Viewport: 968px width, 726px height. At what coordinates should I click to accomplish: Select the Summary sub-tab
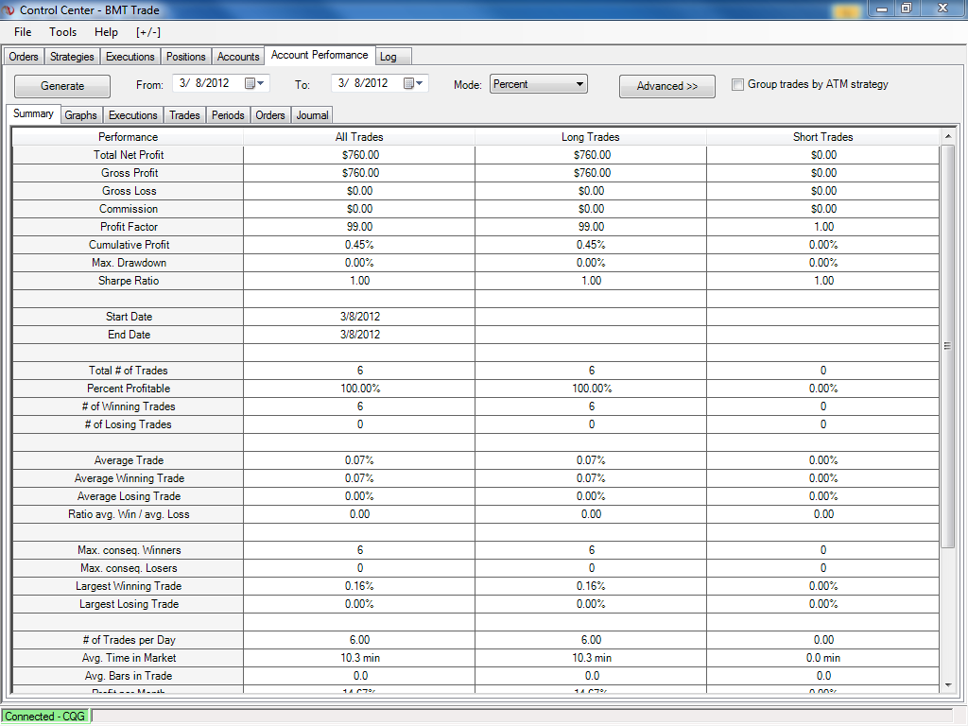pos(33,113)
